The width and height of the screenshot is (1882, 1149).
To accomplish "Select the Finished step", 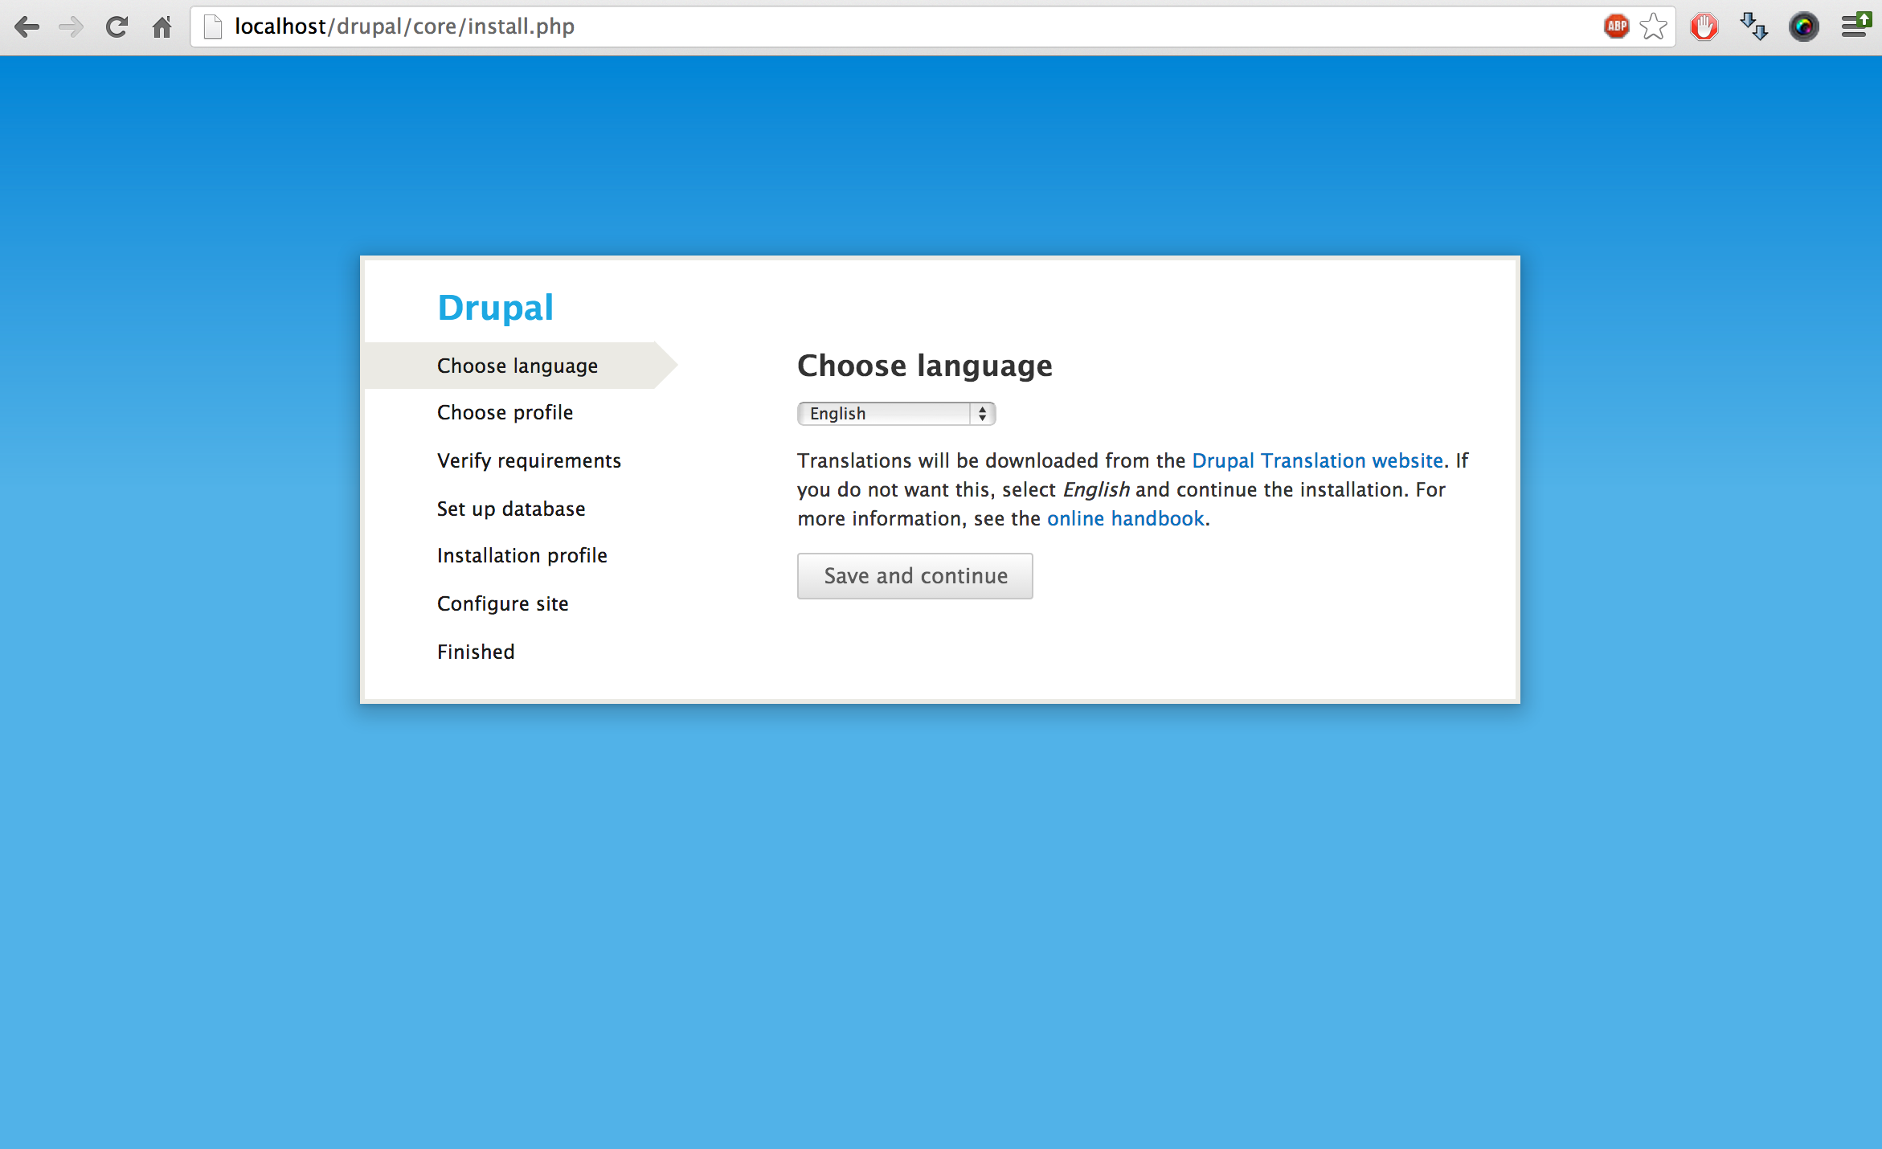I will (476, 652).
